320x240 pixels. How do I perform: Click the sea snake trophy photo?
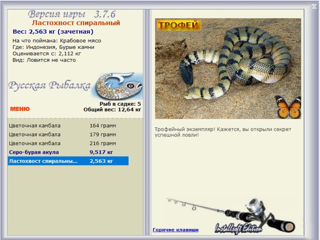click(228, 68)
